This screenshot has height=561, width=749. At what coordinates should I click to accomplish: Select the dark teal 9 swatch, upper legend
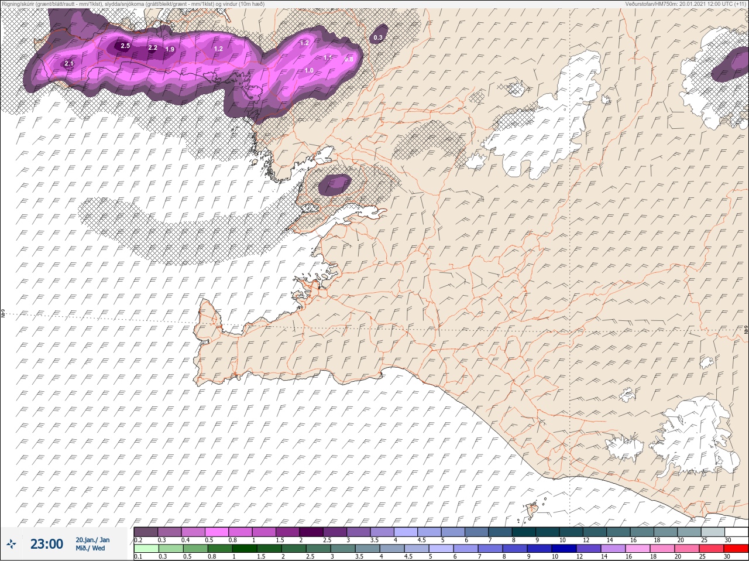tap(548, 532)
